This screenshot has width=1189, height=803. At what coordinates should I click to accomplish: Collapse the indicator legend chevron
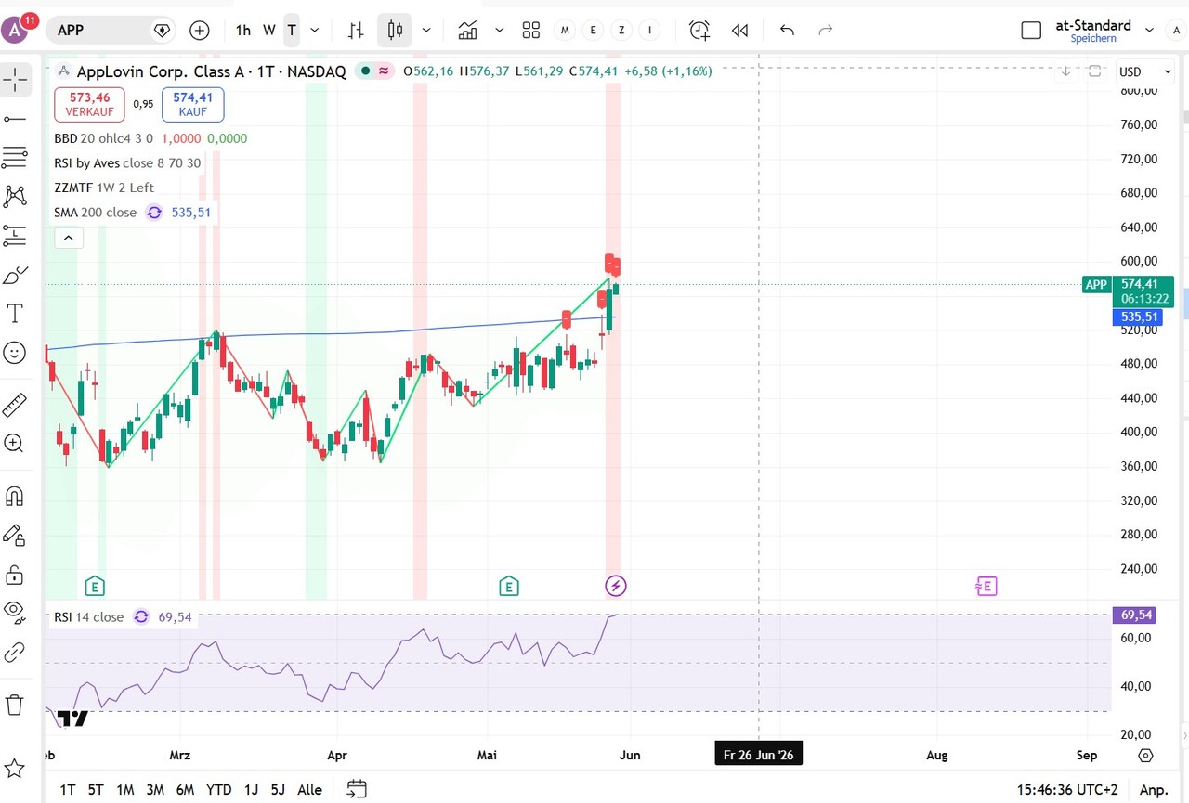point(69,238)
